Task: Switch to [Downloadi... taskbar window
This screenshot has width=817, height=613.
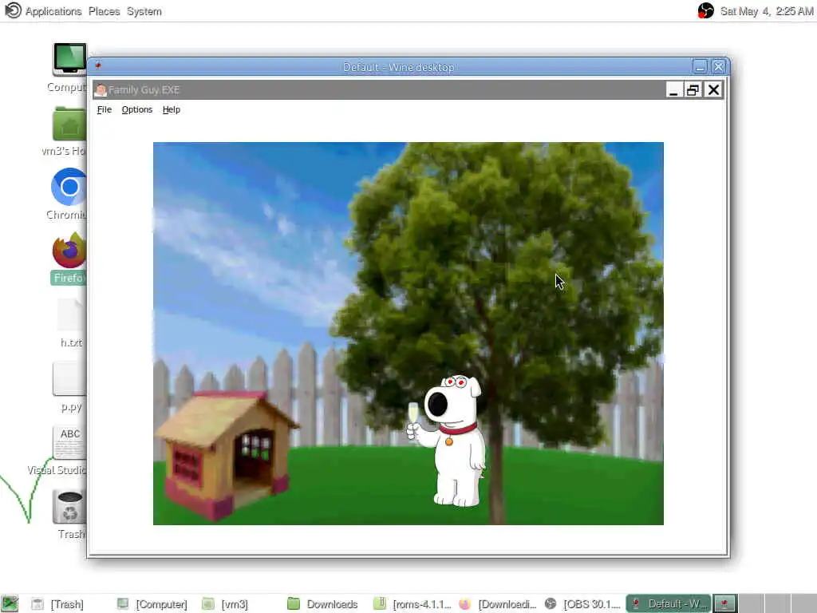Action: [x=498, y=604]
